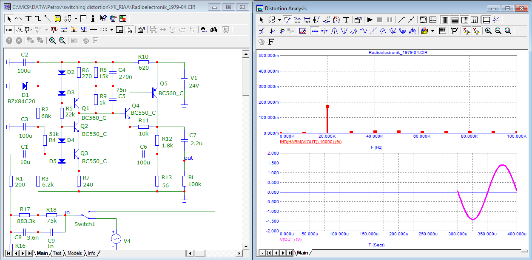Screen dimensions: 532x260
Task: Click the IHD(HARM(V(OUT)),10000) plot label
Action: [310, 141]
